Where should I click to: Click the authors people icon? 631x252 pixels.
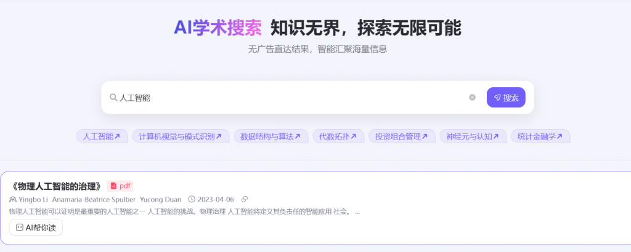13,199
